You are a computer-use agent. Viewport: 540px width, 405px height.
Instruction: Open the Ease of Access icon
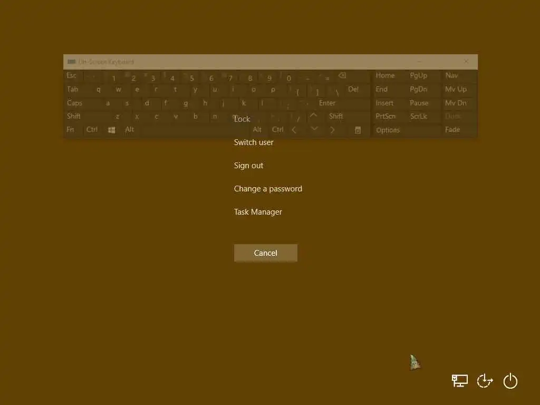[x=485, y=381]
